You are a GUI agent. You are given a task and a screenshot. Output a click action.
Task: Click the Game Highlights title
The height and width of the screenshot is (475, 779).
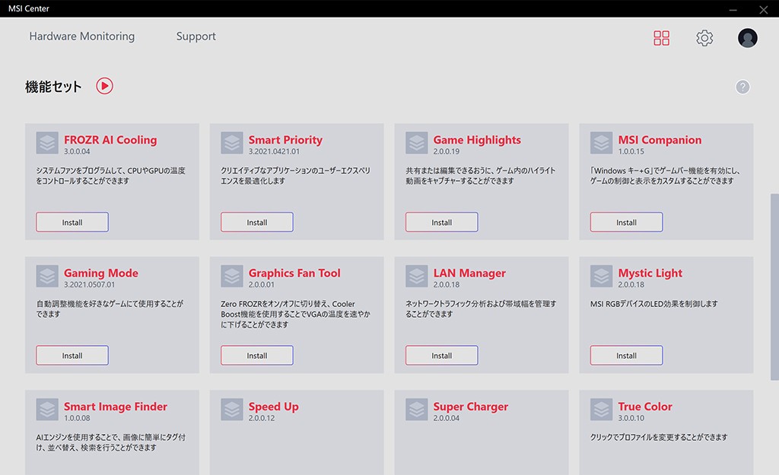[477, 140]
